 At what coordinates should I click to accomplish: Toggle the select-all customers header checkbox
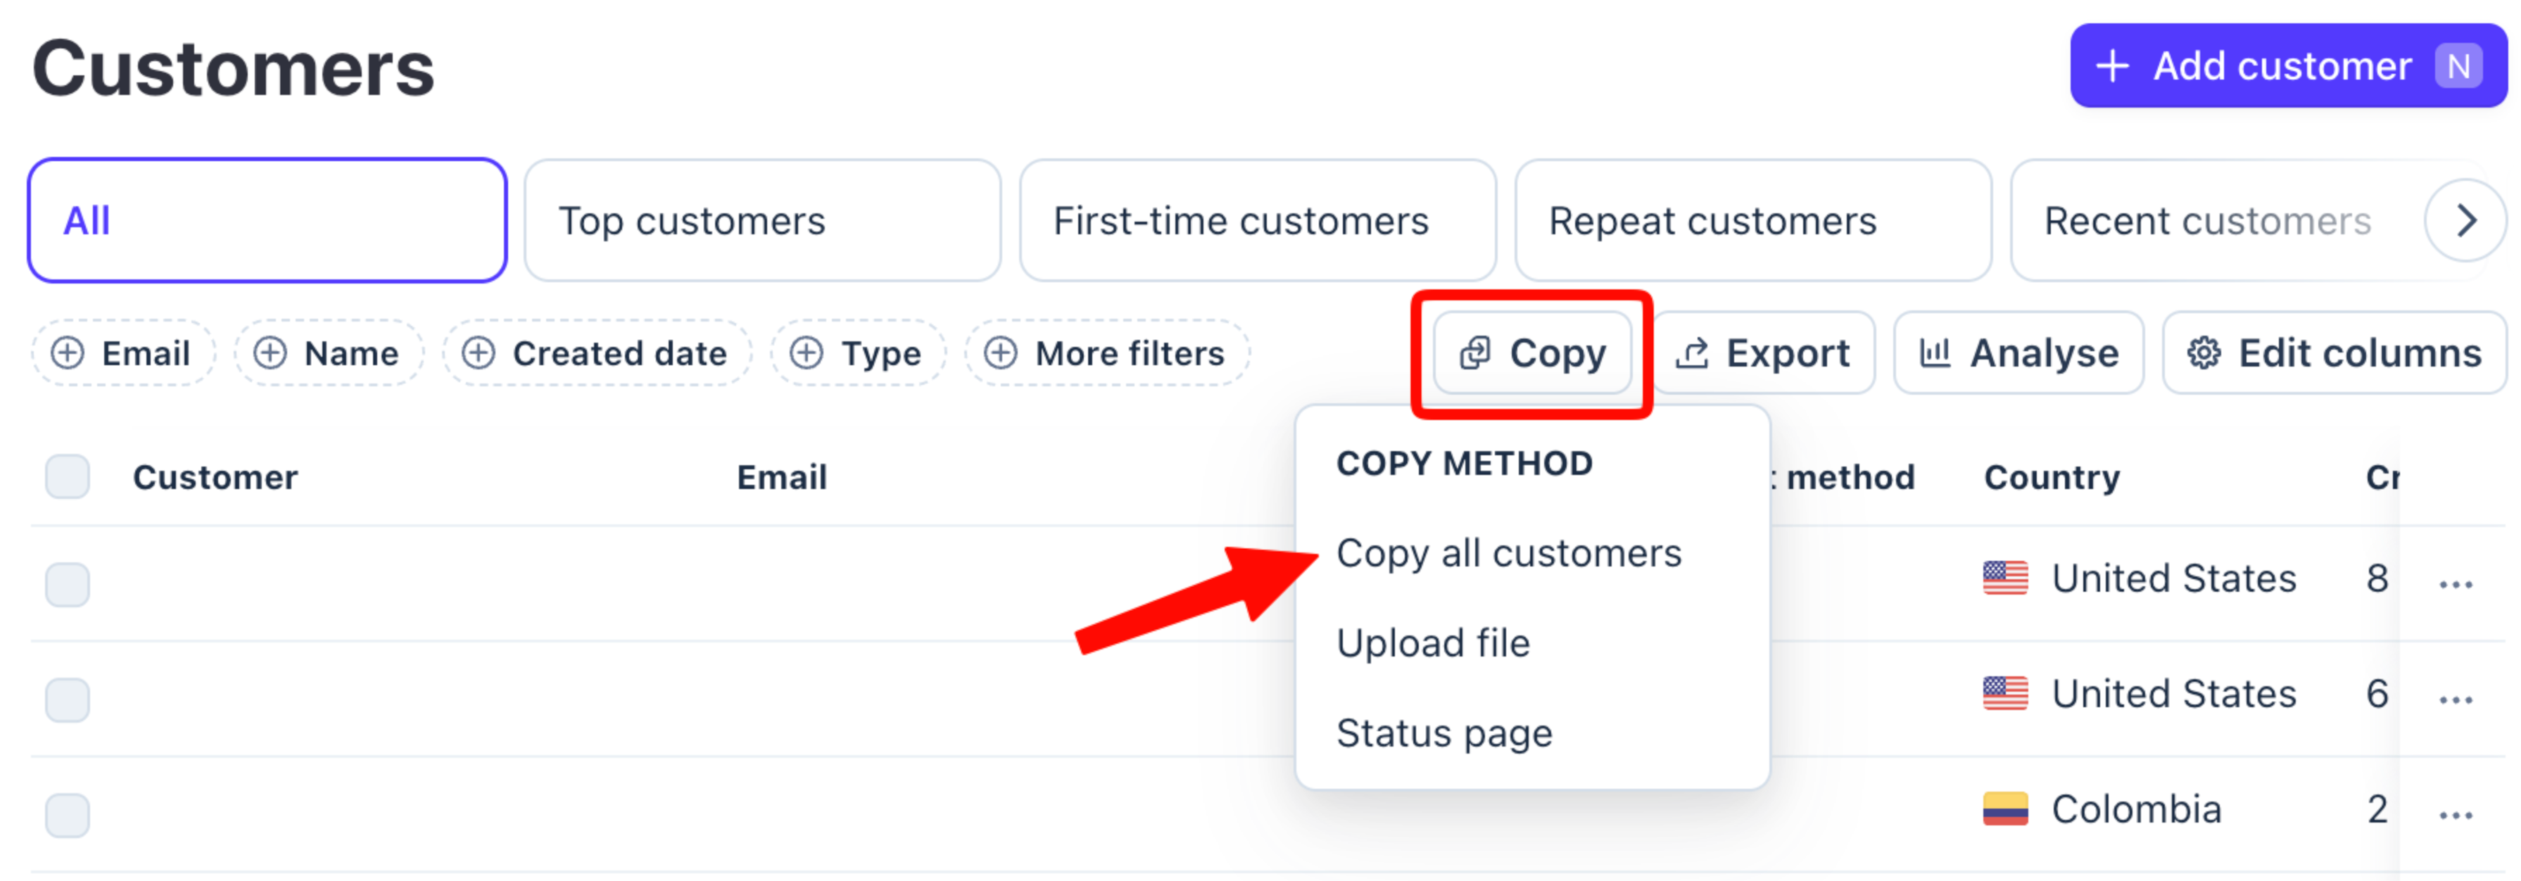tap(68, 476)
